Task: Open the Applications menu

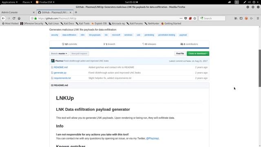Action: [9, 2]
